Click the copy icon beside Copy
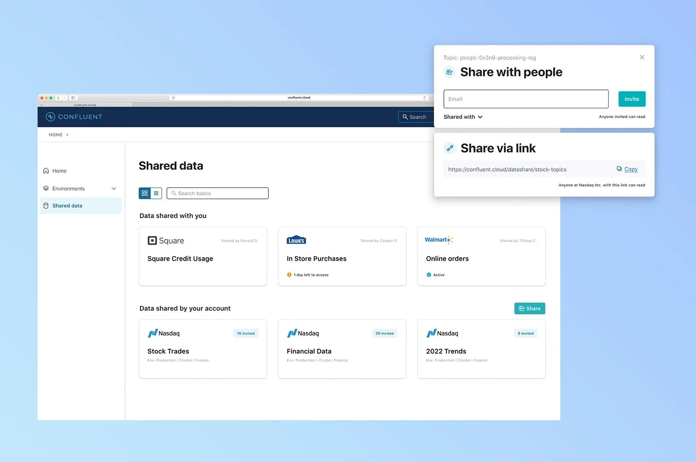The width and height of the screenshot is (696, 462). point(619,169)
